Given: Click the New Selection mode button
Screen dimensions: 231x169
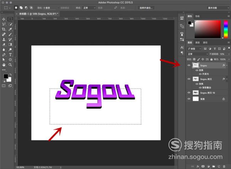Looking at the screenshot, I should pyautogui.click(x=16, y=8).
